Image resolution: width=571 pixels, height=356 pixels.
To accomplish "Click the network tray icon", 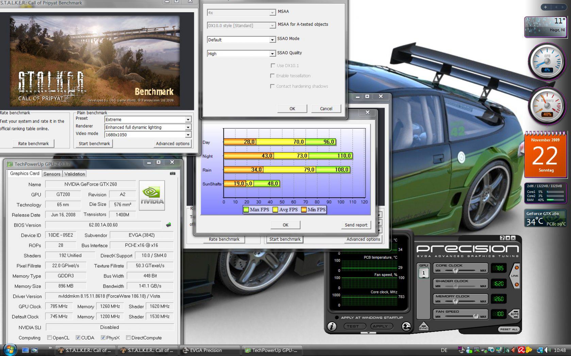I will pos(540,350).
